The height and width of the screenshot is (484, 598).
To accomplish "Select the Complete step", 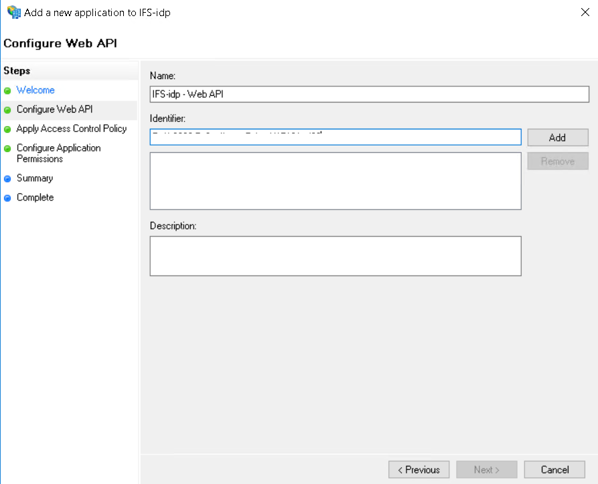I will click(x=35, y=197).
